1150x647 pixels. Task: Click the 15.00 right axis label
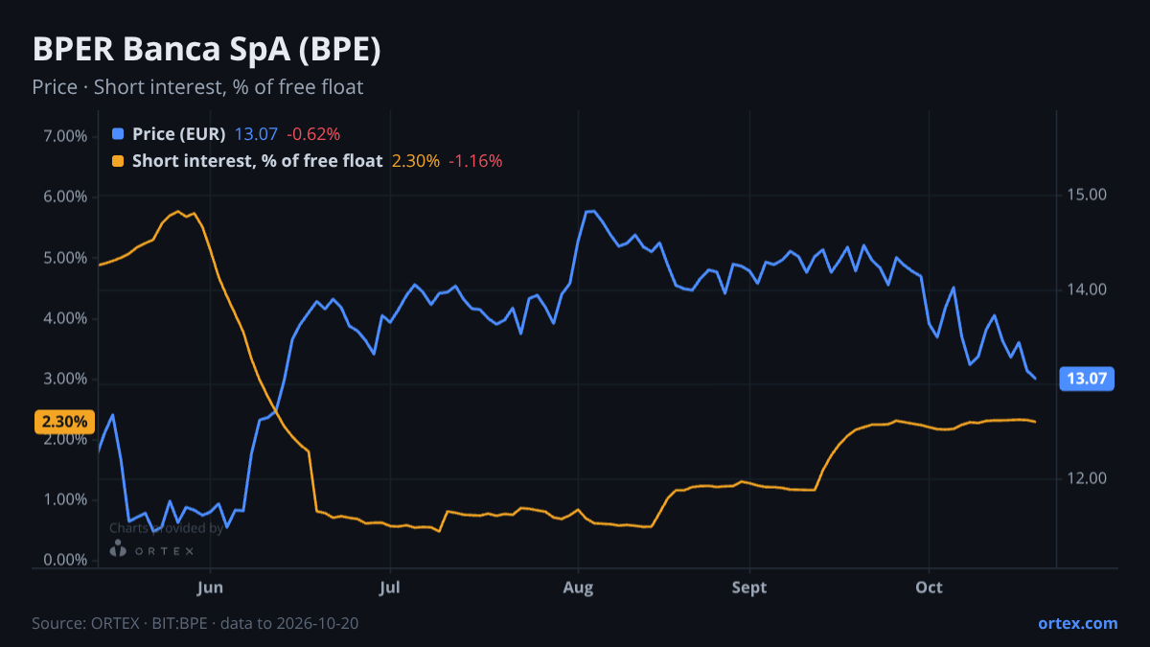coord(1086,195)
